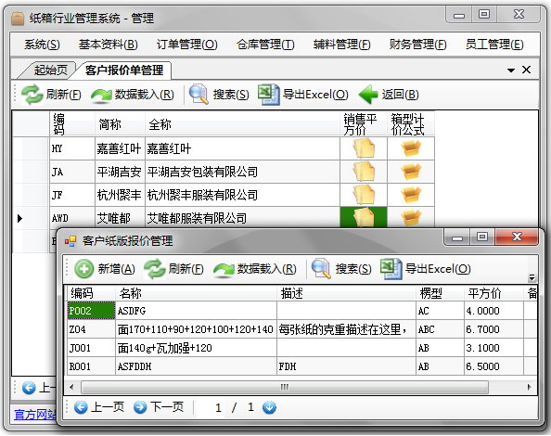This screenshot has height=436, width=551.
Task: Open the tab list dropdown arrow
Action: click(511, 71)
